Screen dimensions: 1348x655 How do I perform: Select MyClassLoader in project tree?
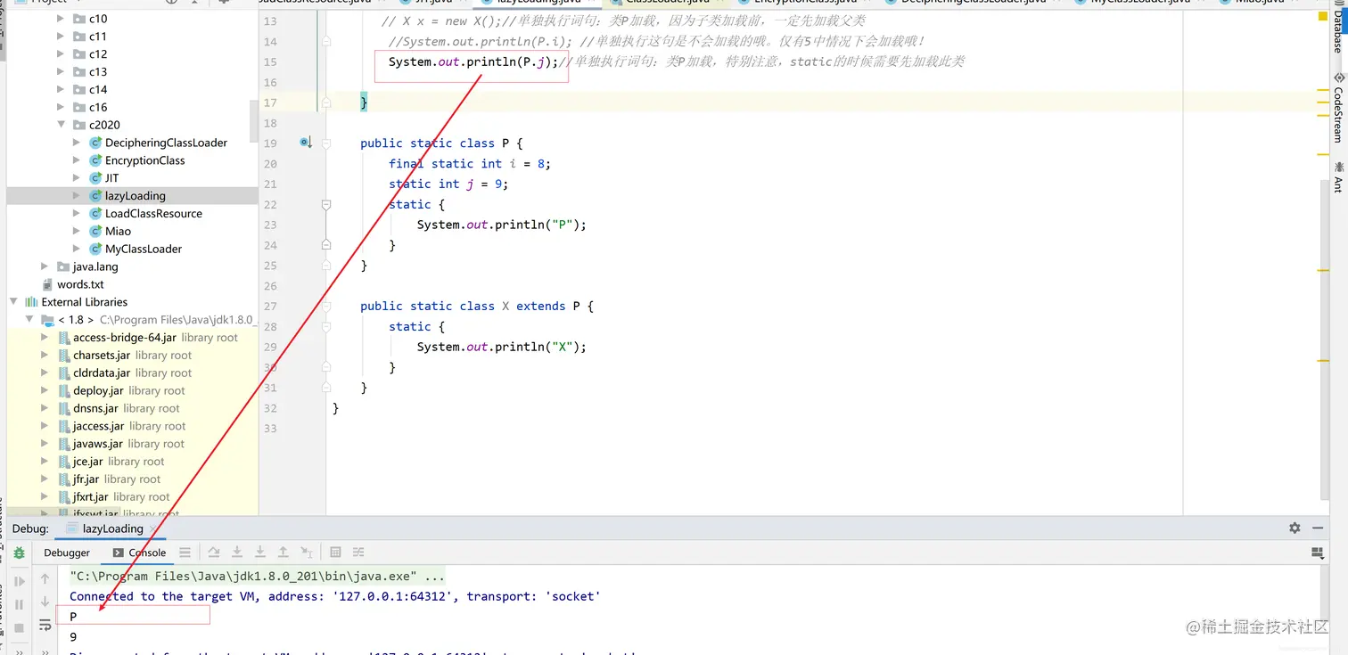click(144, 249)
